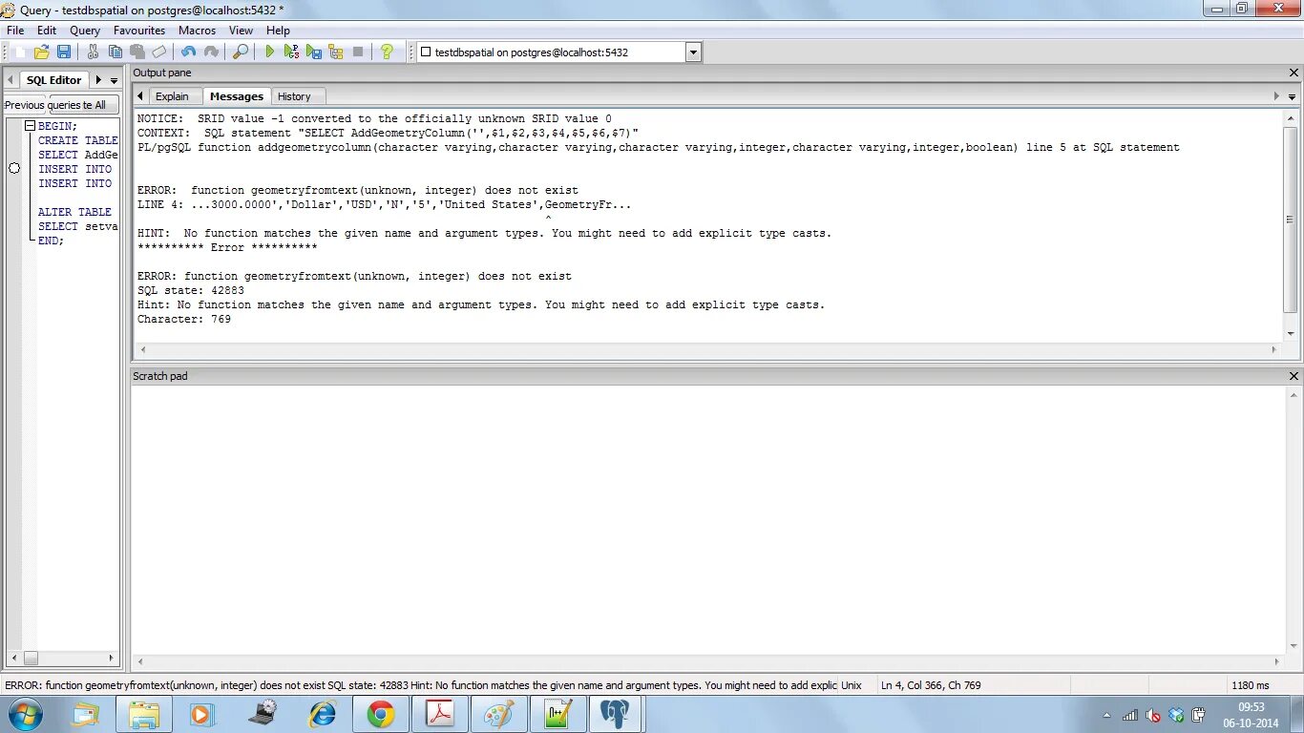The height and width of the screenshot is (733, 1304).
Task: Open Find with the magnifier icon
Action: 241,52
